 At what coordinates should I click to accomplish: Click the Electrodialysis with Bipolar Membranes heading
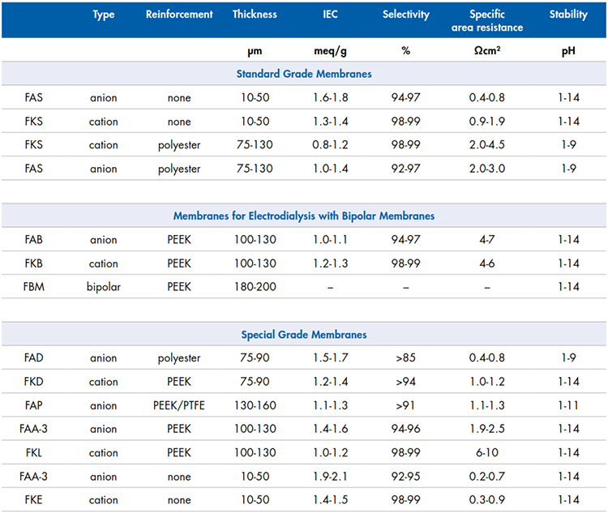point(304,216)
